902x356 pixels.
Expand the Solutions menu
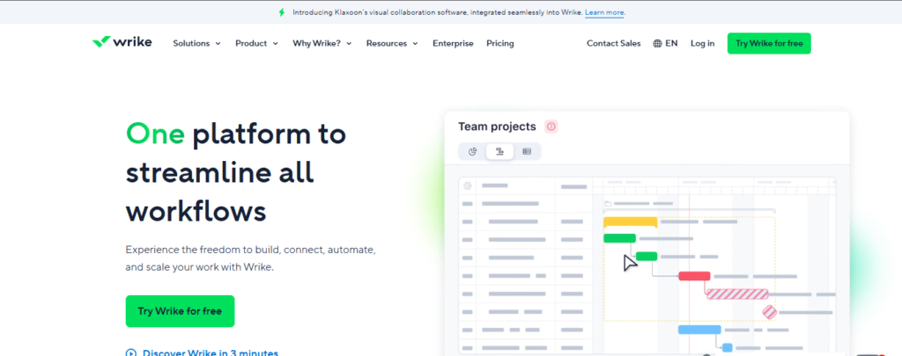point(196,43)
